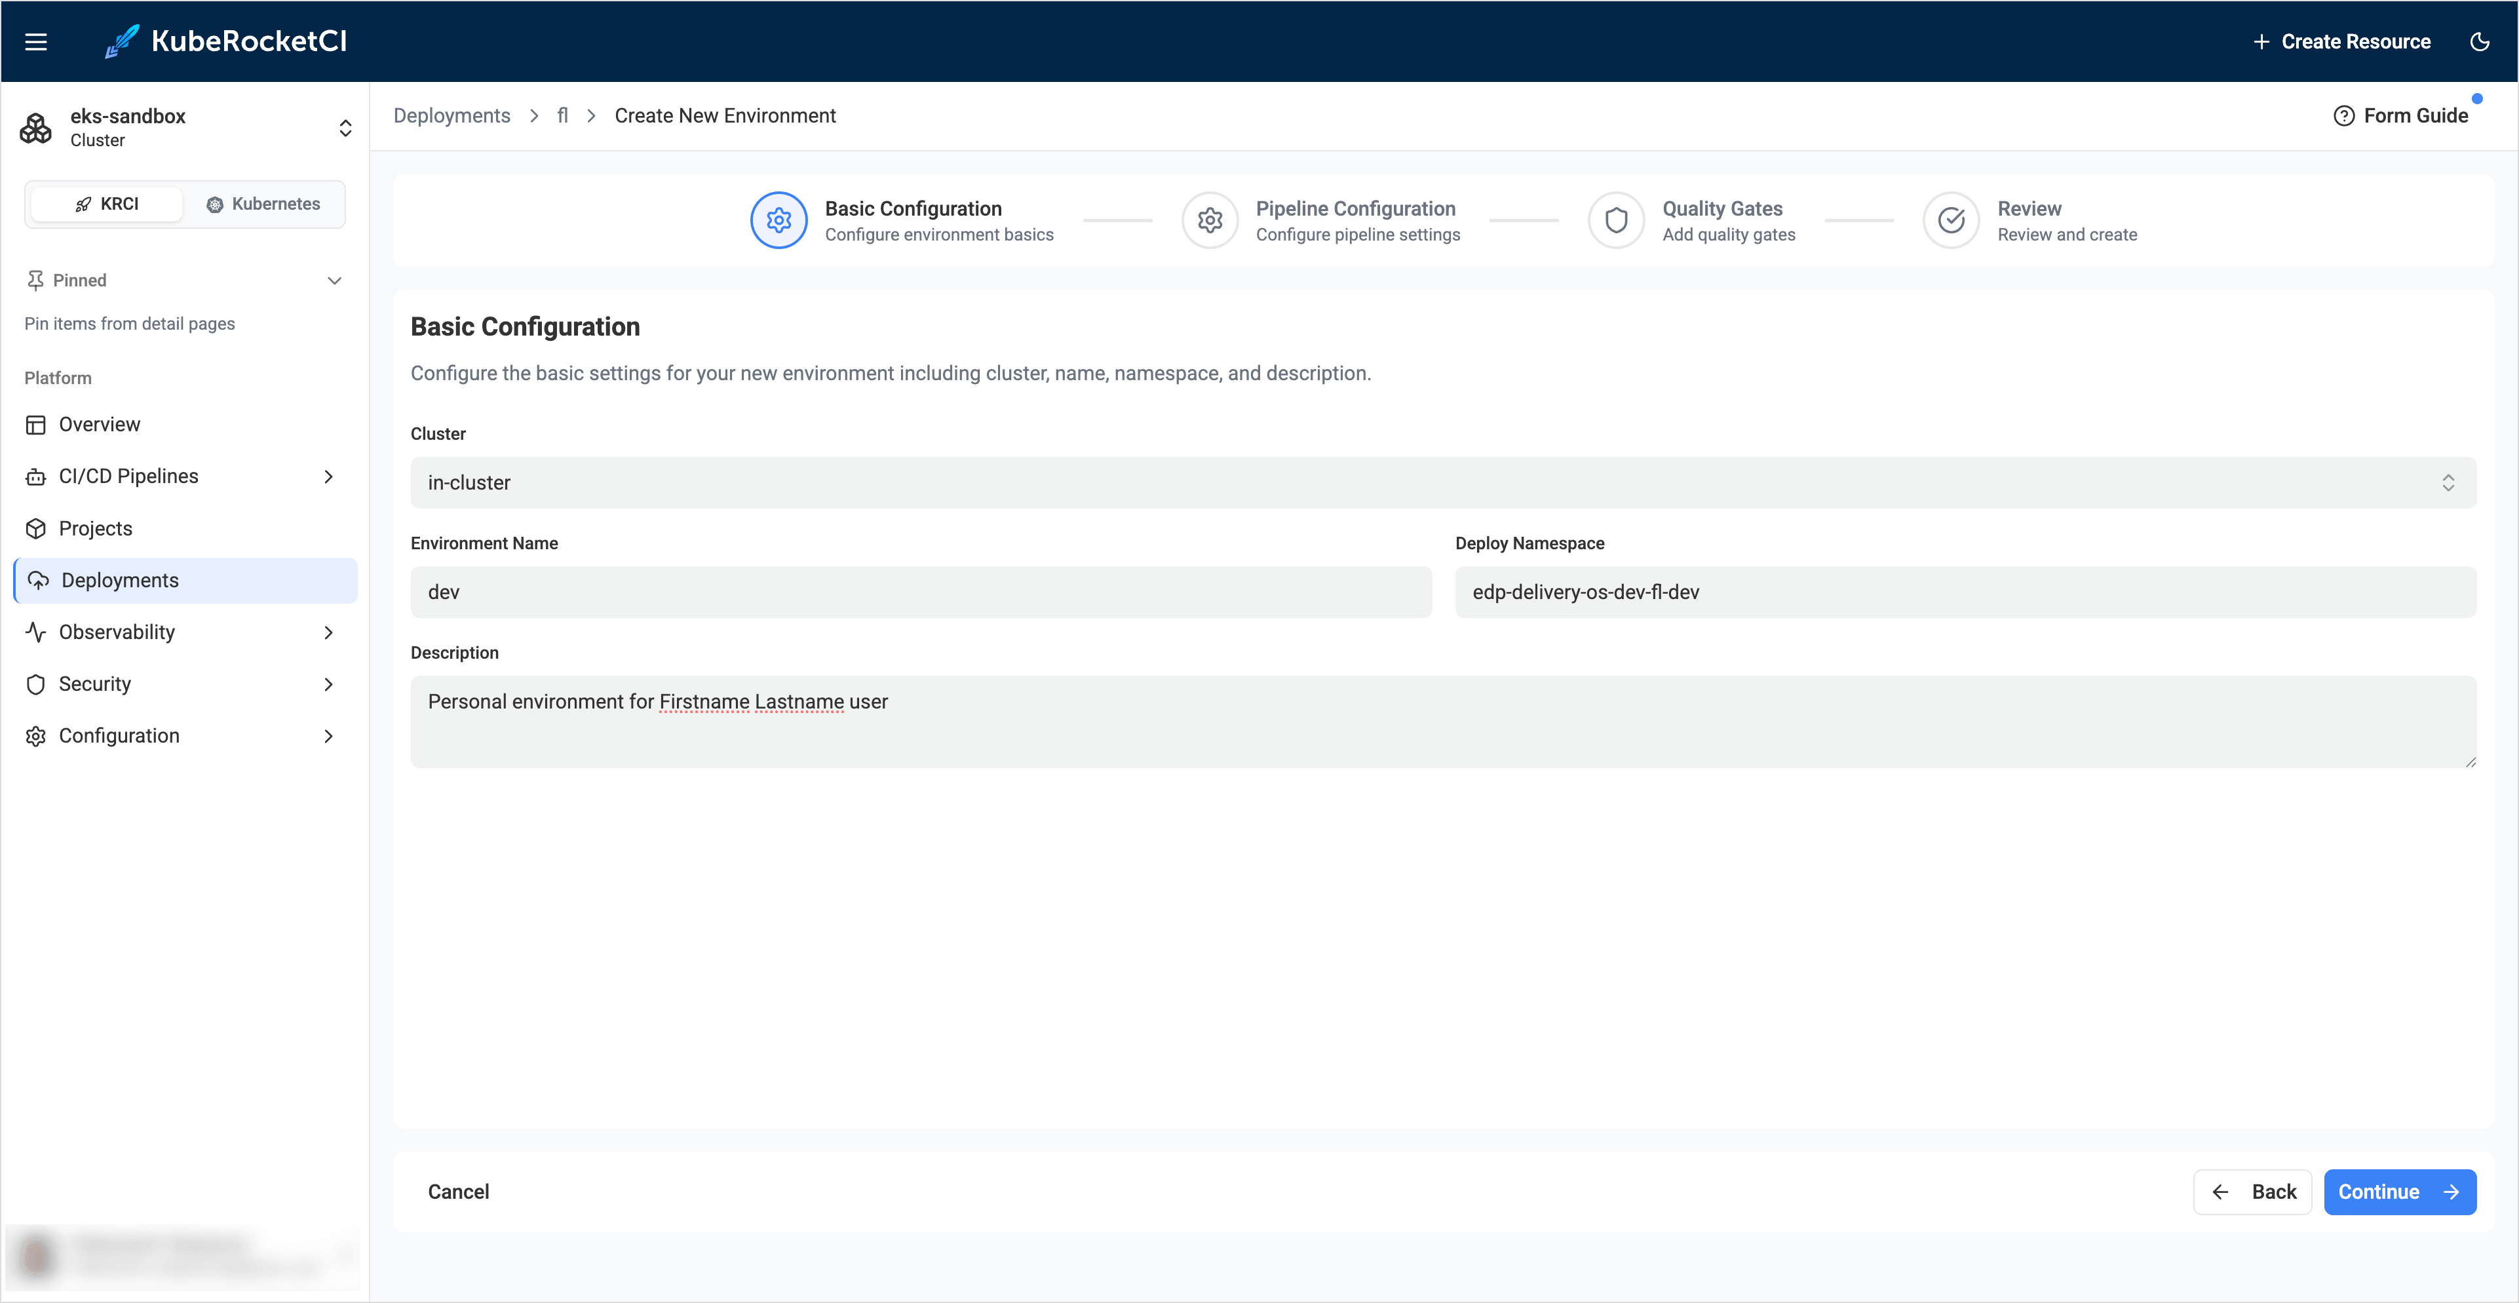This screenshot has width=2519, height=1303.
Task: Expand the CI/CD Pipelines submenu chevron
Action: coord(328,476)
